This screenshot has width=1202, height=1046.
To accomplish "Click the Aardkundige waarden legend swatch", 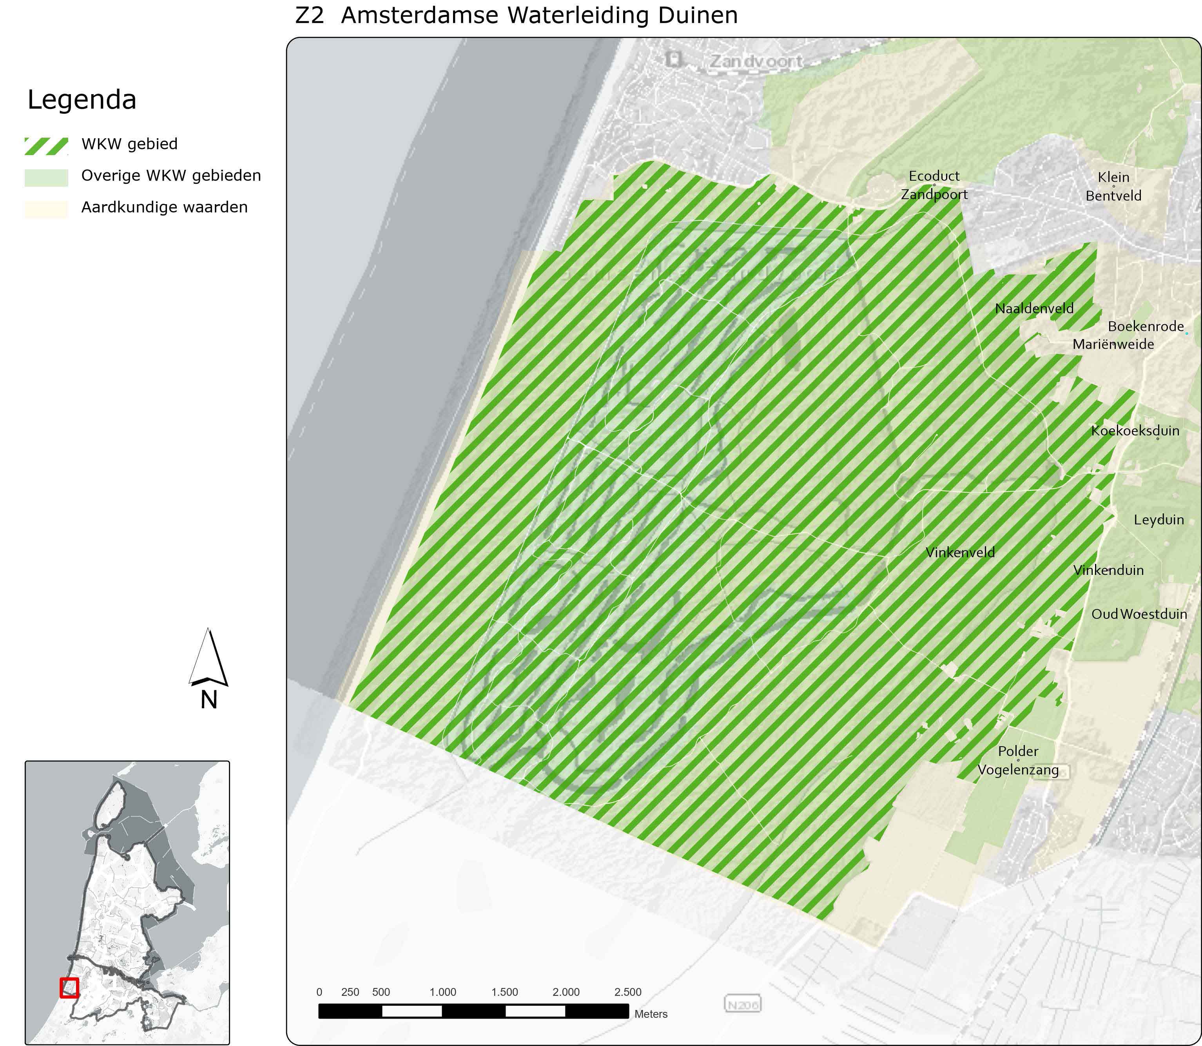I will (x=46, y=209).
